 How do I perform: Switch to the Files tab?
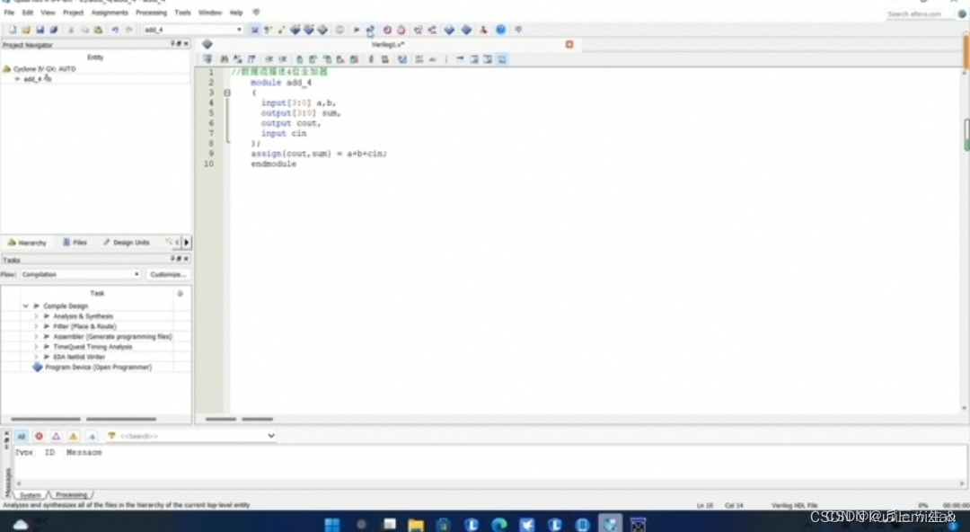tap(75, 243)
